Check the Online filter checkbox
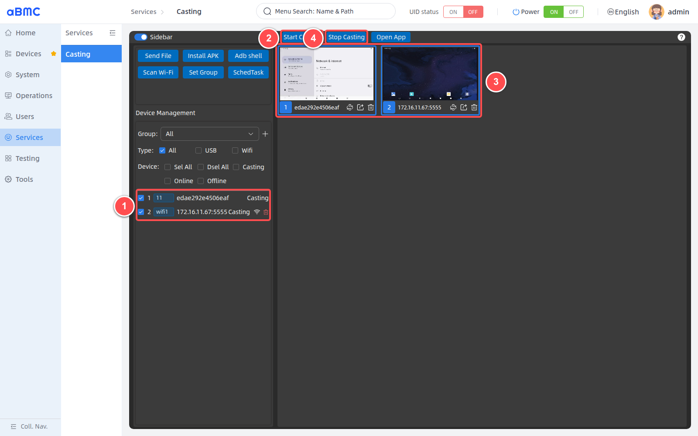The width and height of the screenshot is (698, 436). [168, 181]
